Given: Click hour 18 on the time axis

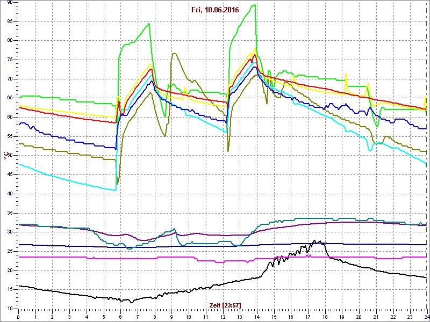Looking at the screenshot, I should click(325, 316).
